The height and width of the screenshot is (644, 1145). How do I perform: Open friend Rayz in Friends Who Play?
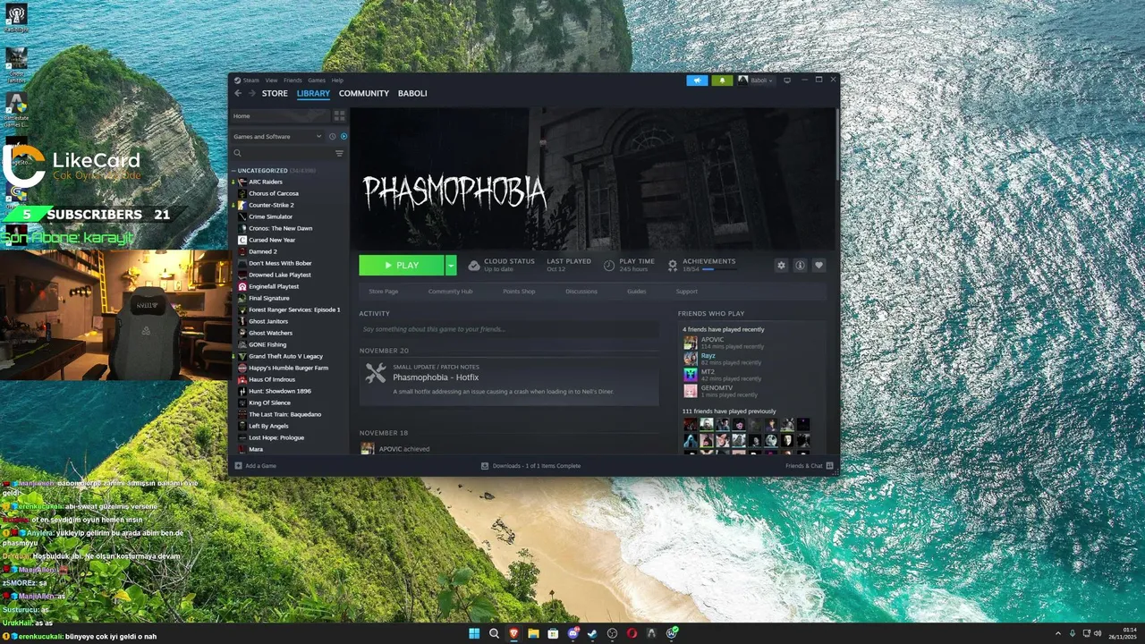point(725,358)
